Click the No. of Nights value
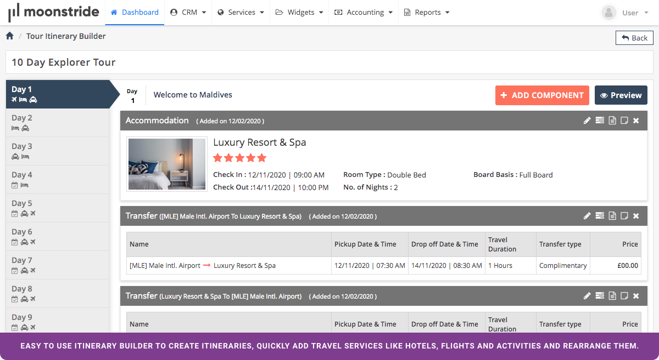 (x=396, y=187)
